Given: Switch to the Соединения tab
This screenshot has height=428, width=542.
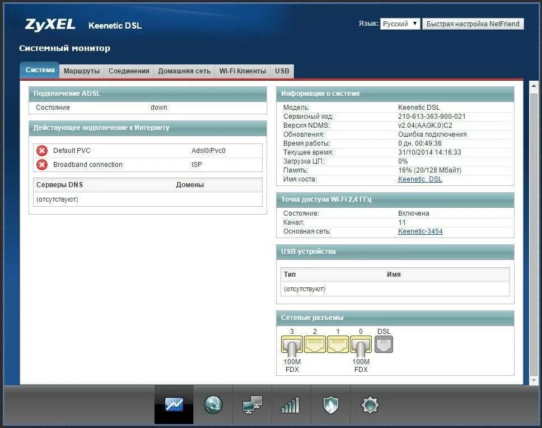Looking at the screenshot, I should click(x=129, y=71).
